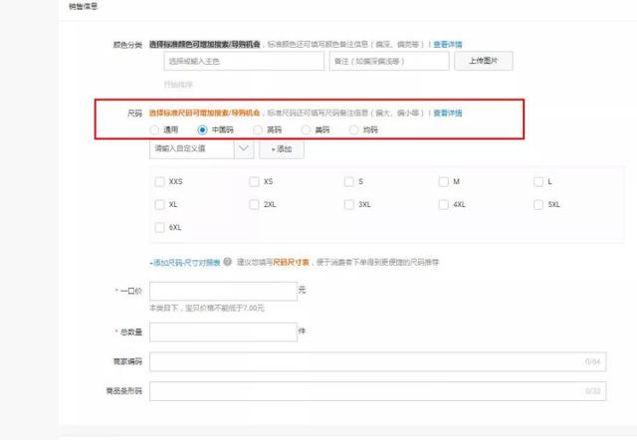This screenshot has width=637, height=440.
Task: Check the XS size checkbox
Action: [255, 181]
